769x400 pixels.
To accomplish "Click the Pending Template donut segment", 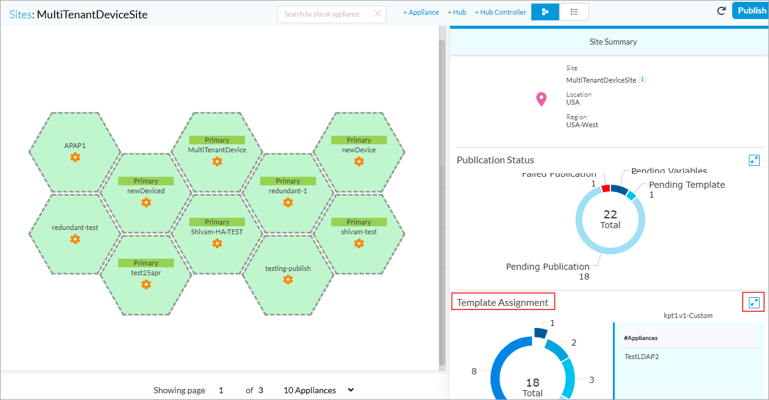I will tap(631, 196).
